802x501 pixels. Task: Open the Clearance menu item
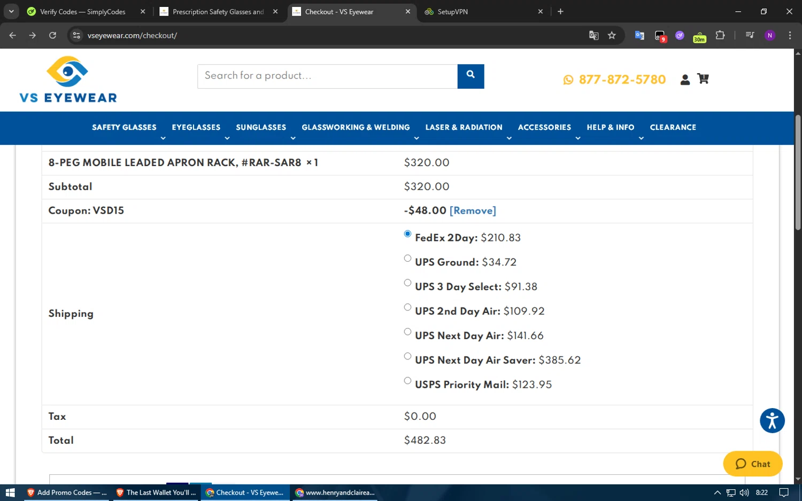point(673,128)
